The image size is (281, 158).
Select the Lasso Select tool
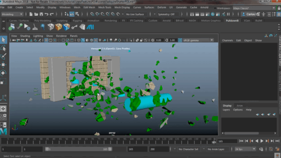(4, 48)
